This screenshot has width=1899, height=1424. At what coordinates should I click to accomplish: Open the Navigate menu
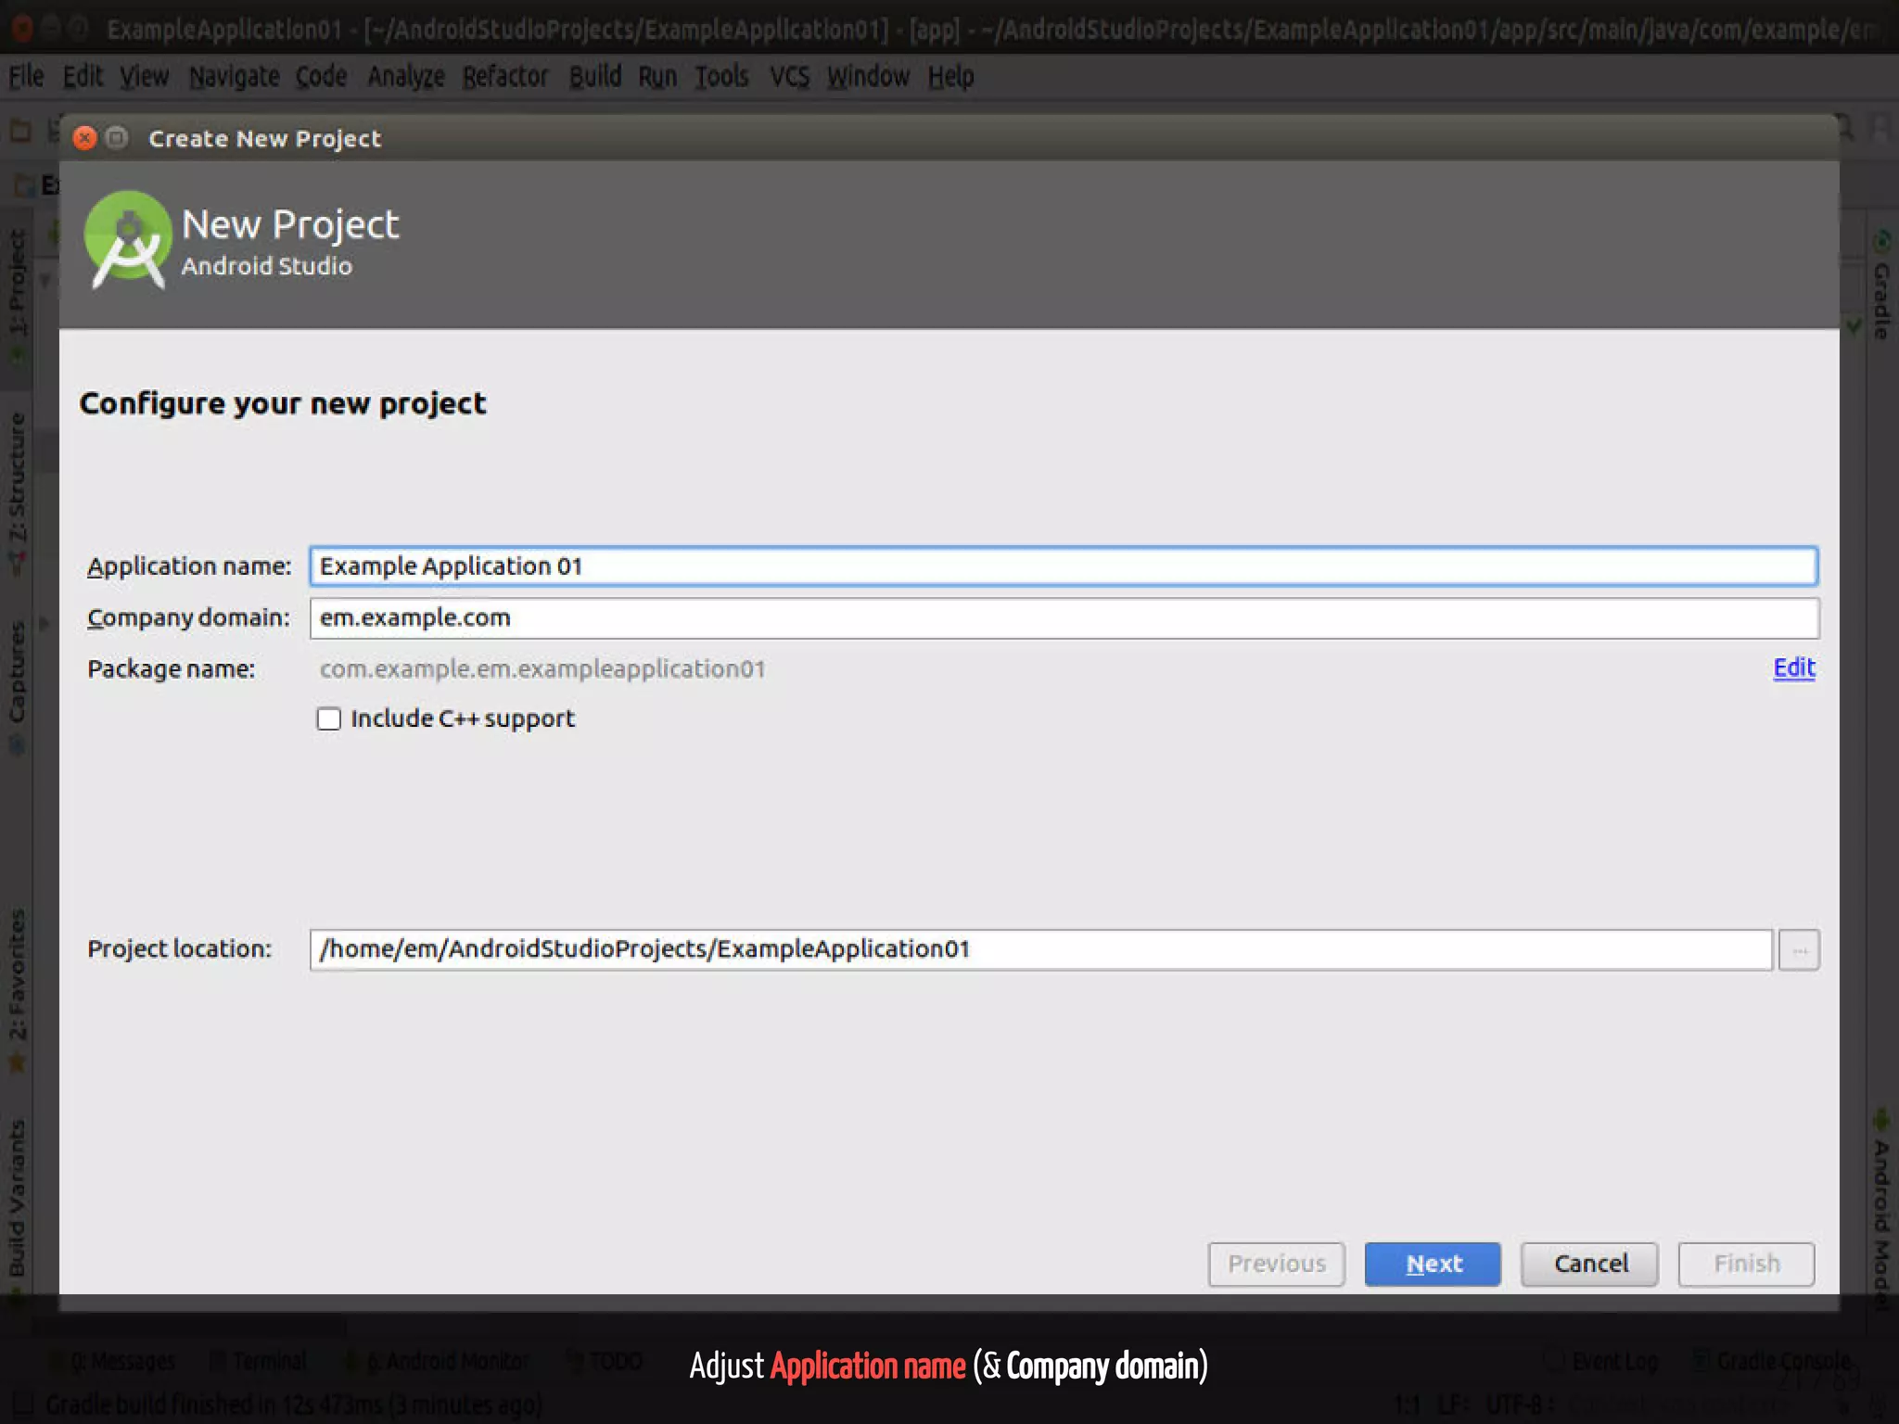click(234, 76)
